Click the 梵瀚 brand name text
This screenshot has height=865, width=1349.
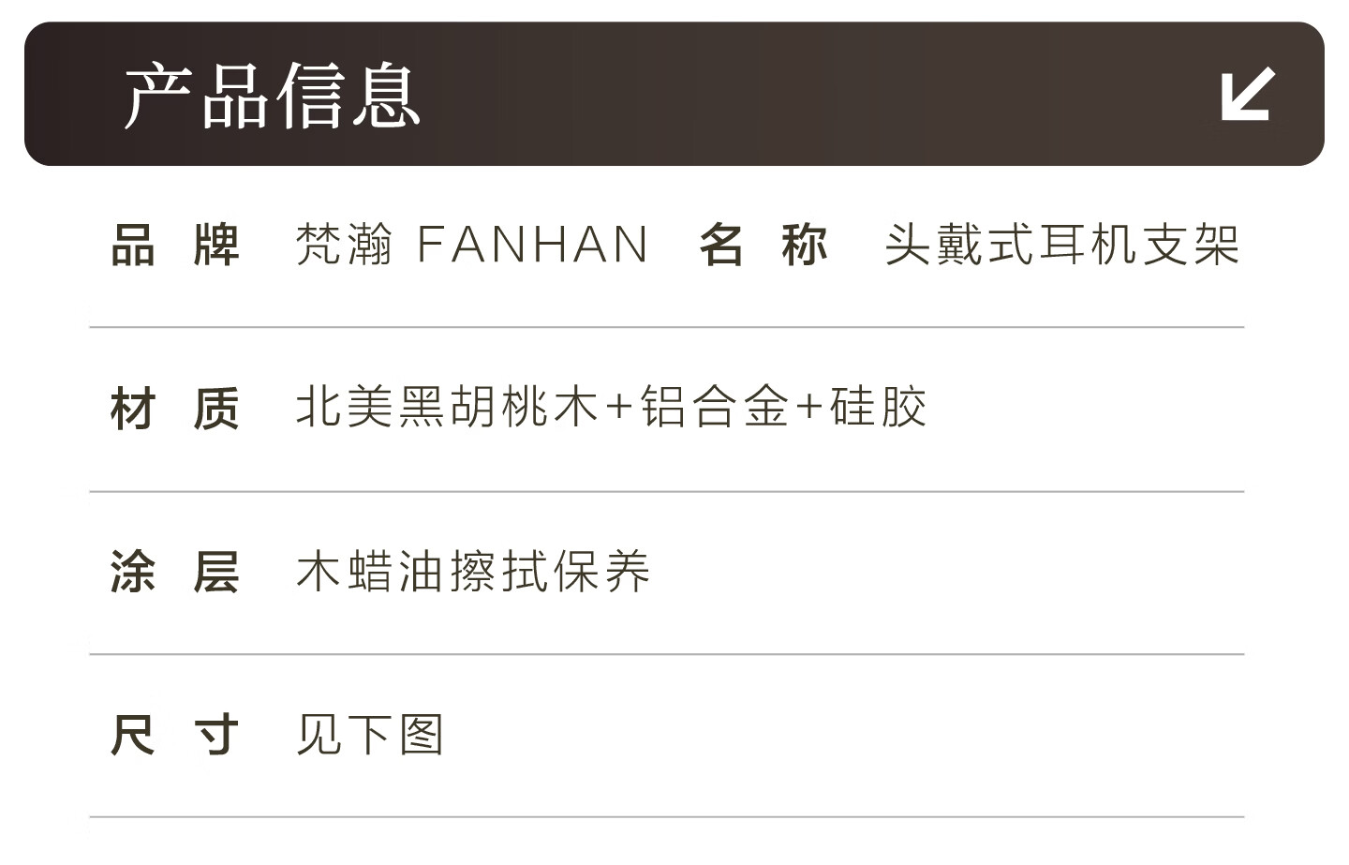coord(344,246)
